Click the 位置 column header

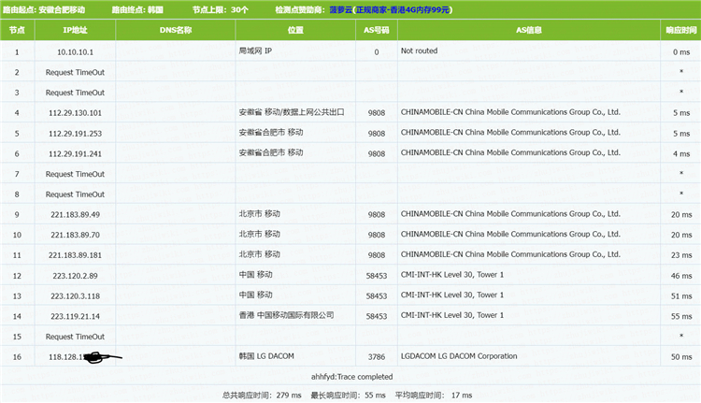(x=295, y=30)
